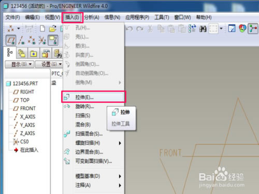
Task: Expand the greyed 倒角(M) submenu
Action: click(x=93, y=82)
